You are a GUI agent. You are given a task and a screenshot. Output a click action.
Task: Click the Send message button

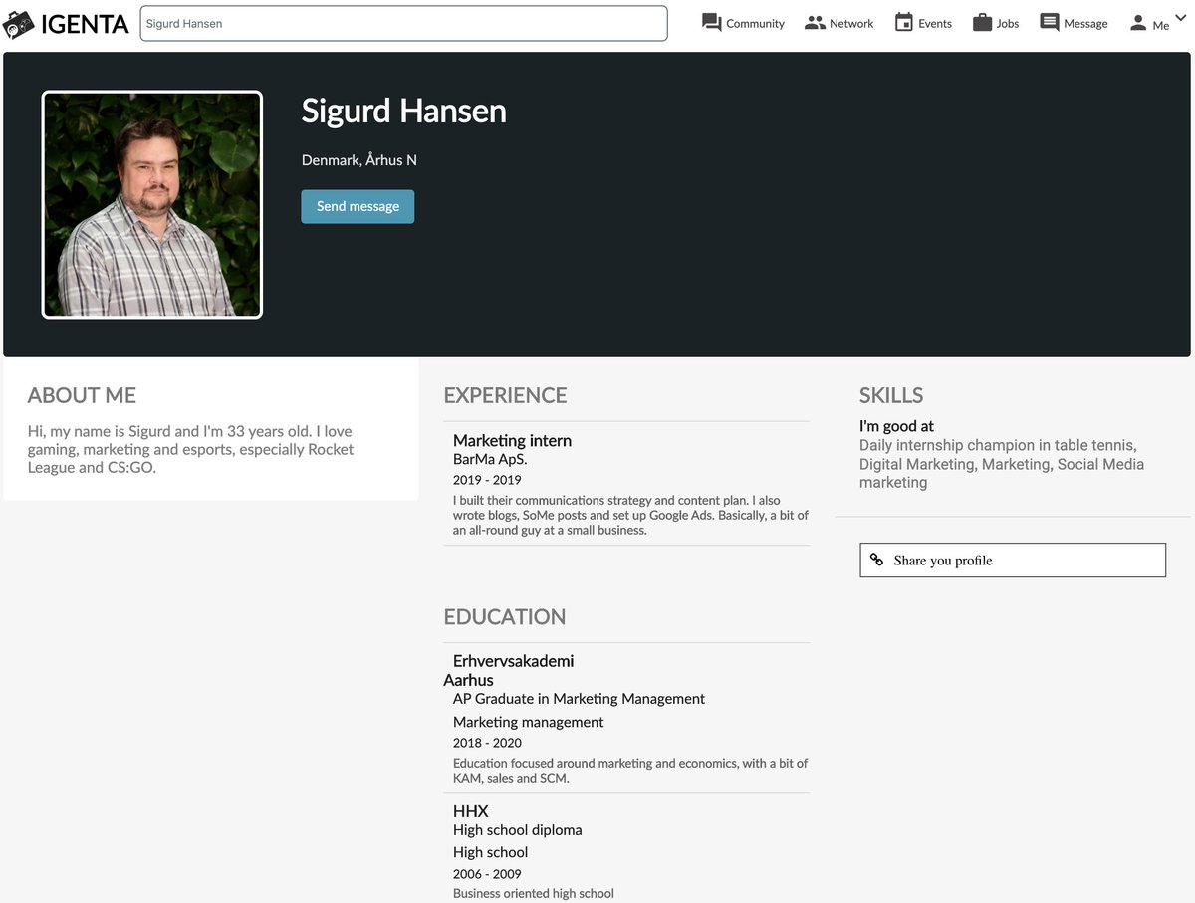[358, 206]
